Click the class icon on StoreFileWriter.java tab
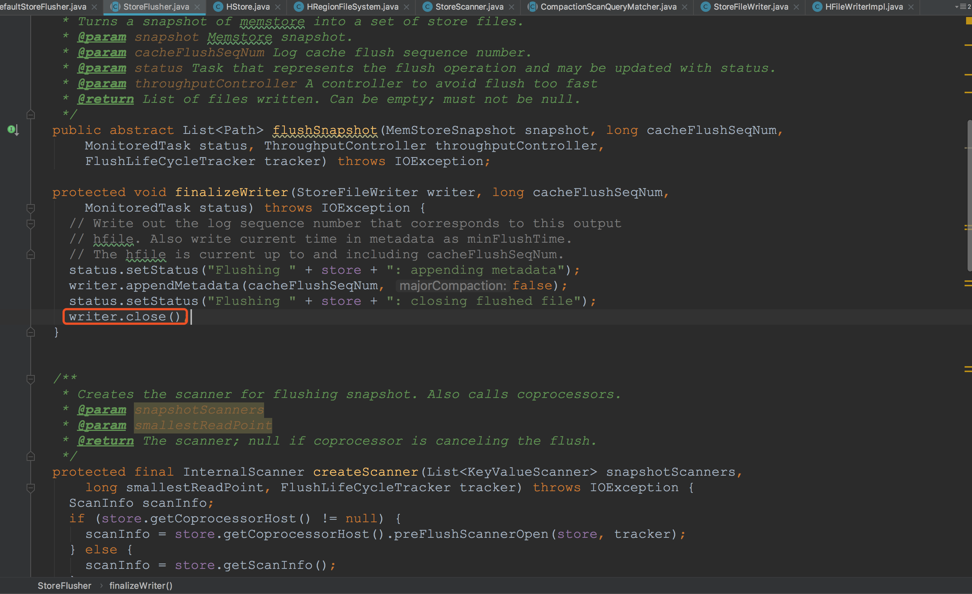The height and width of the screenshot is (594, 972). coord(705,7)
